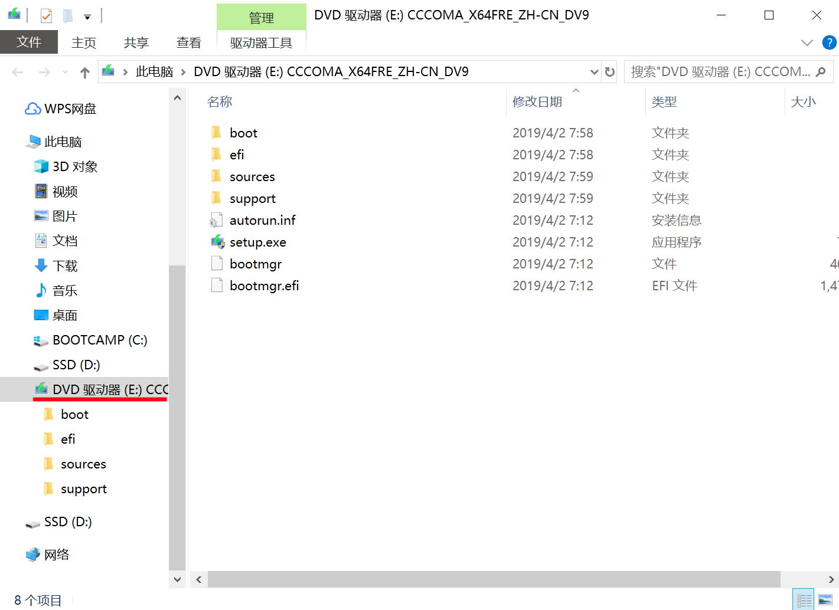839x610 pixels.
Task: Switch to the 共享 ribbon tab
Action: point(136,42)
